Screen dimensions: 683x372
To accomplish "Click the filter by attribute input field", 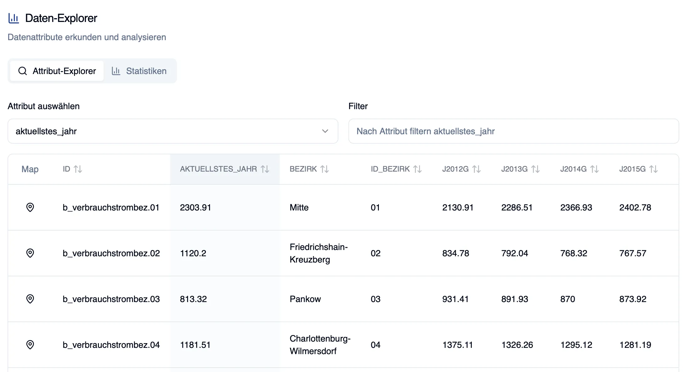I will (x=514, y=131).
